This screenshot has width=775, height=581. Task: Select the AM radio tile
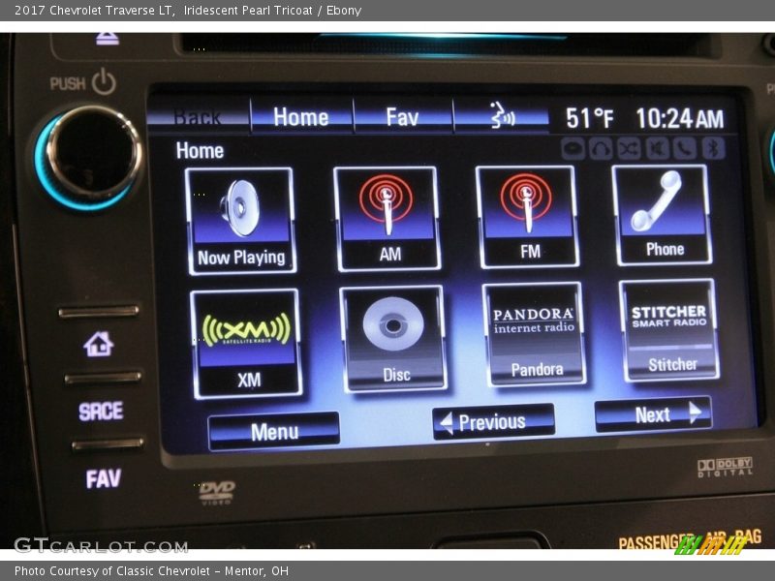point(387,219)
